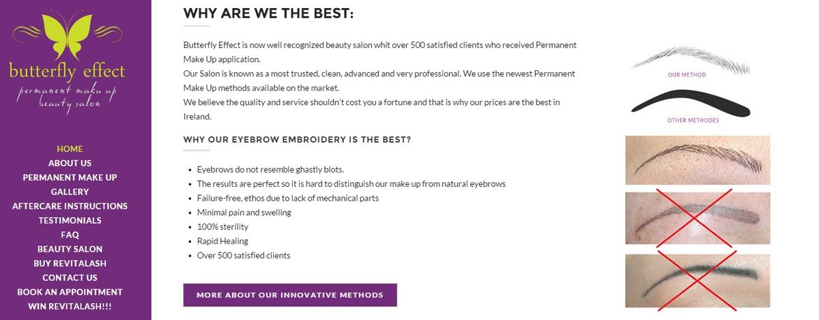This screenshot has width=819, height=320.
Task: Open the natural-looking eyebrow photo without cross
Action: 698,160
